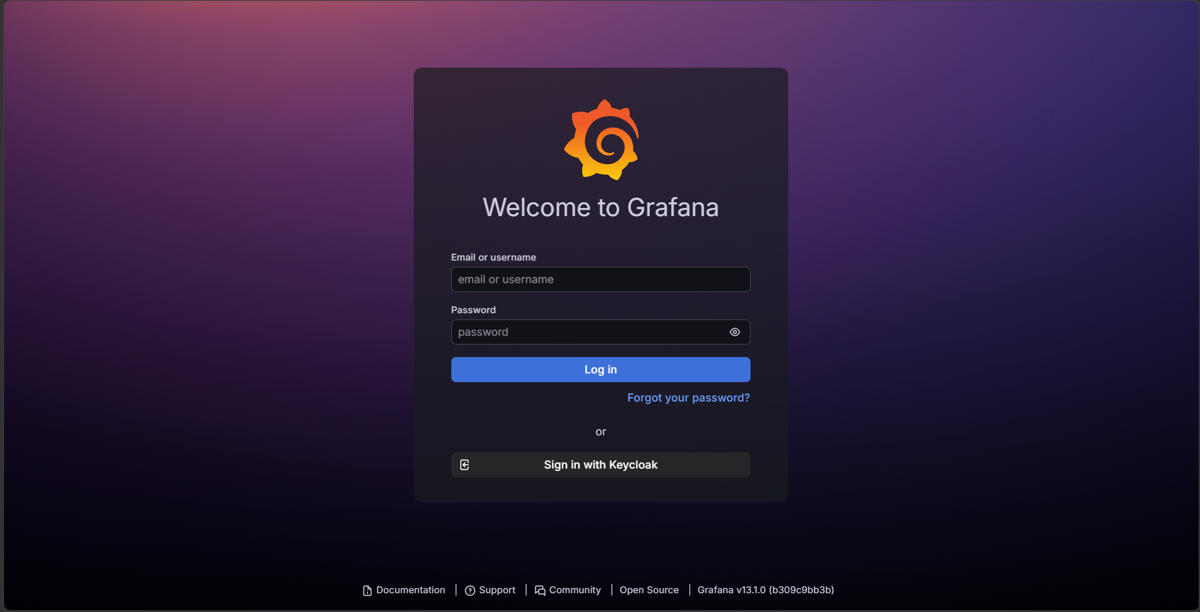The width and height of the screenshot is (1200, 612).
Task: Click the Grafana v13.1.0 version link
Action: pyautogui.click(x=766, y=590)
